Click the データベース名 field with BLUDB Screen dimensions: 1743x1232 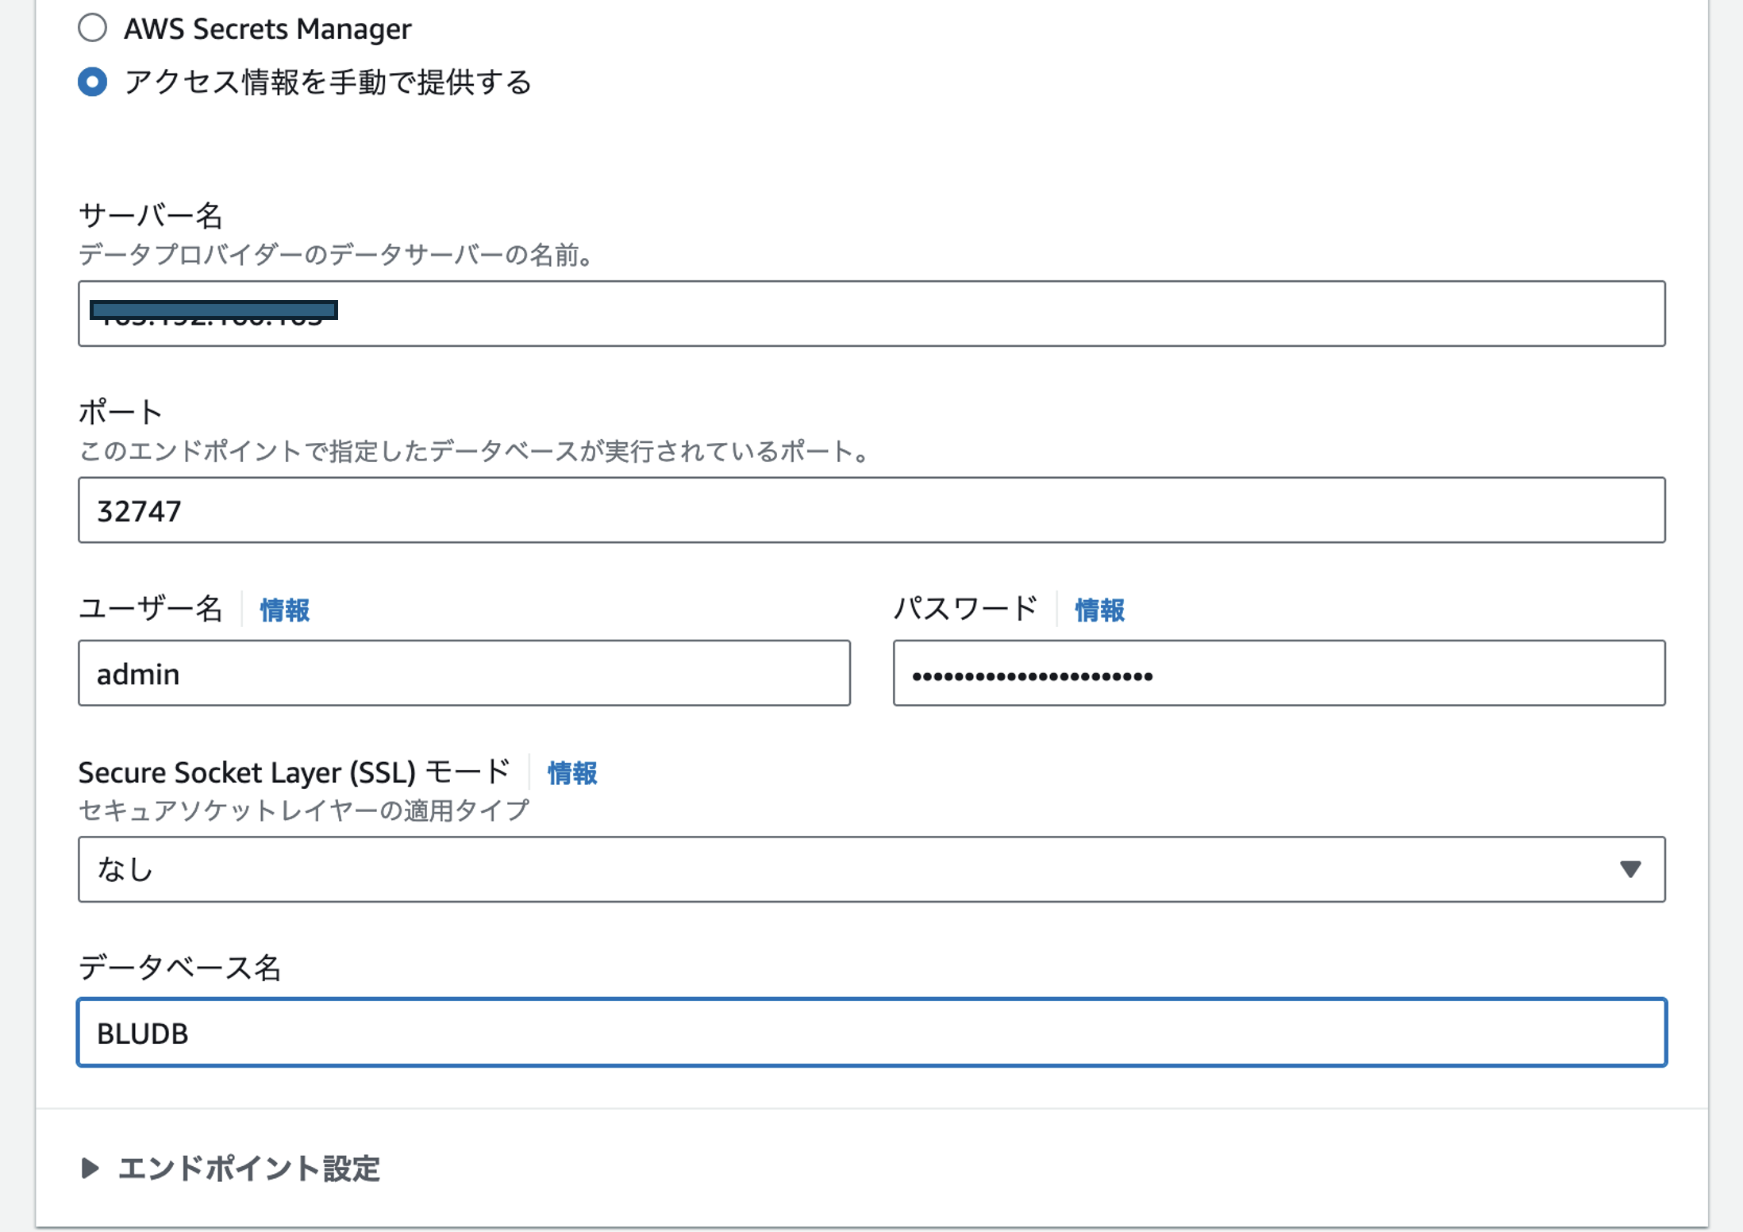tap(871, 1033)
